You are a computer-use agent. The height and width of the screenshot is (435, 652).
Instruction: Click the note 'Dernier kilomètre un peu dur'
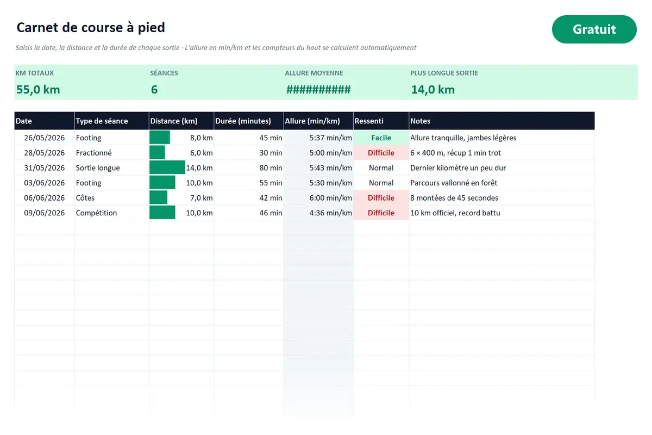click(458, 167)
